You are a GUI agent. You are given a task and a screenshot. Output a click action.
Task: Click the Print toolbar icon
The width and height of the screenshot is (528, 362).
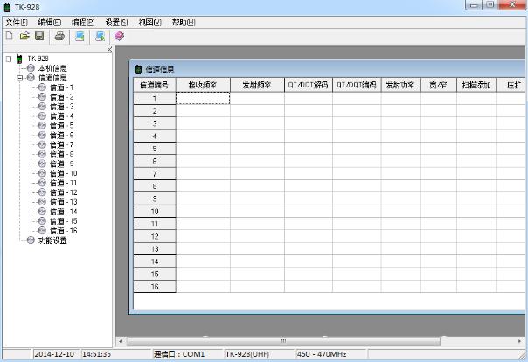[x=59, y=36]
